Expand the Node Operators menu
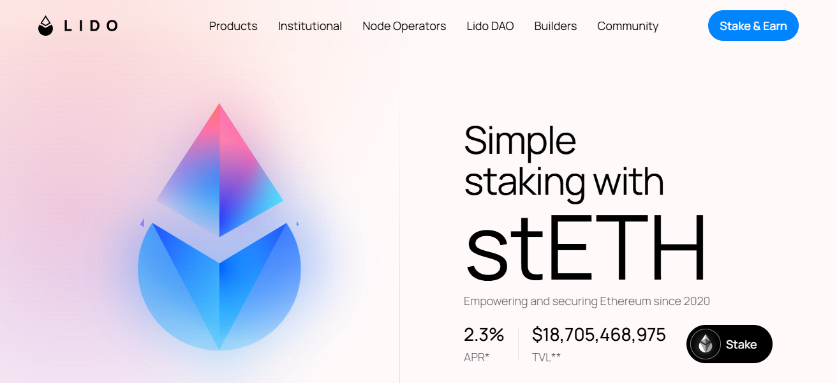The image size is (837, 383). click(x=404, y=26)
